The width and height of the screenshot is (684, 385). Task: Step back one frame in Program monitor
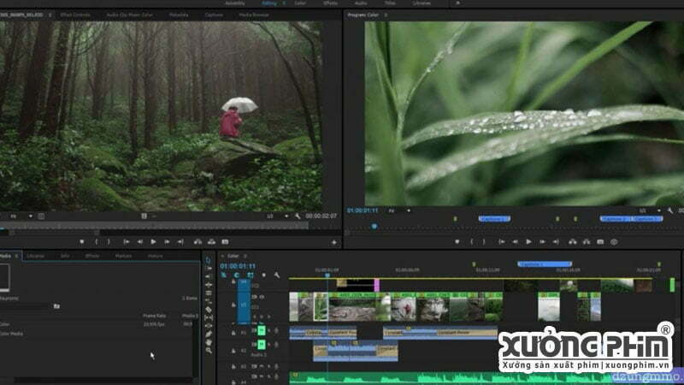[x=516, y=242]
